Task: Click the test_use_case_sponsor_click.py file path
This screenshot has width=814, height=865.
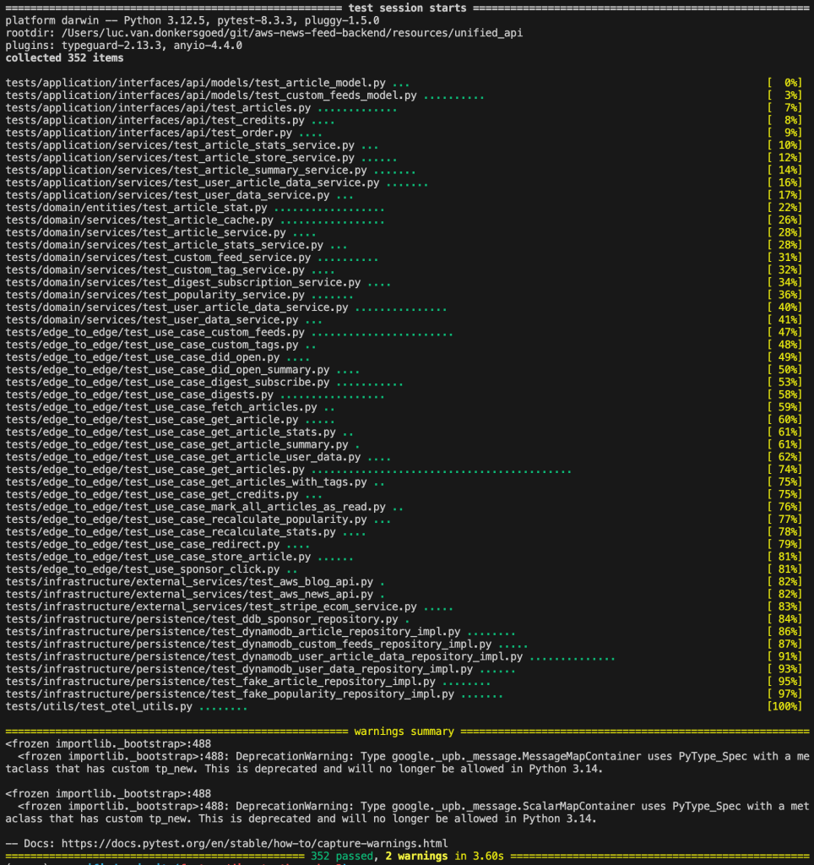Action: (x=155, y=569)
